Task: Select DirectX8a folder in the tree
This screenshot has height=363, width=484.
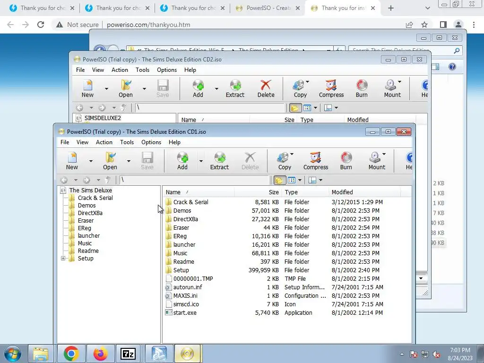Action: 90,213
